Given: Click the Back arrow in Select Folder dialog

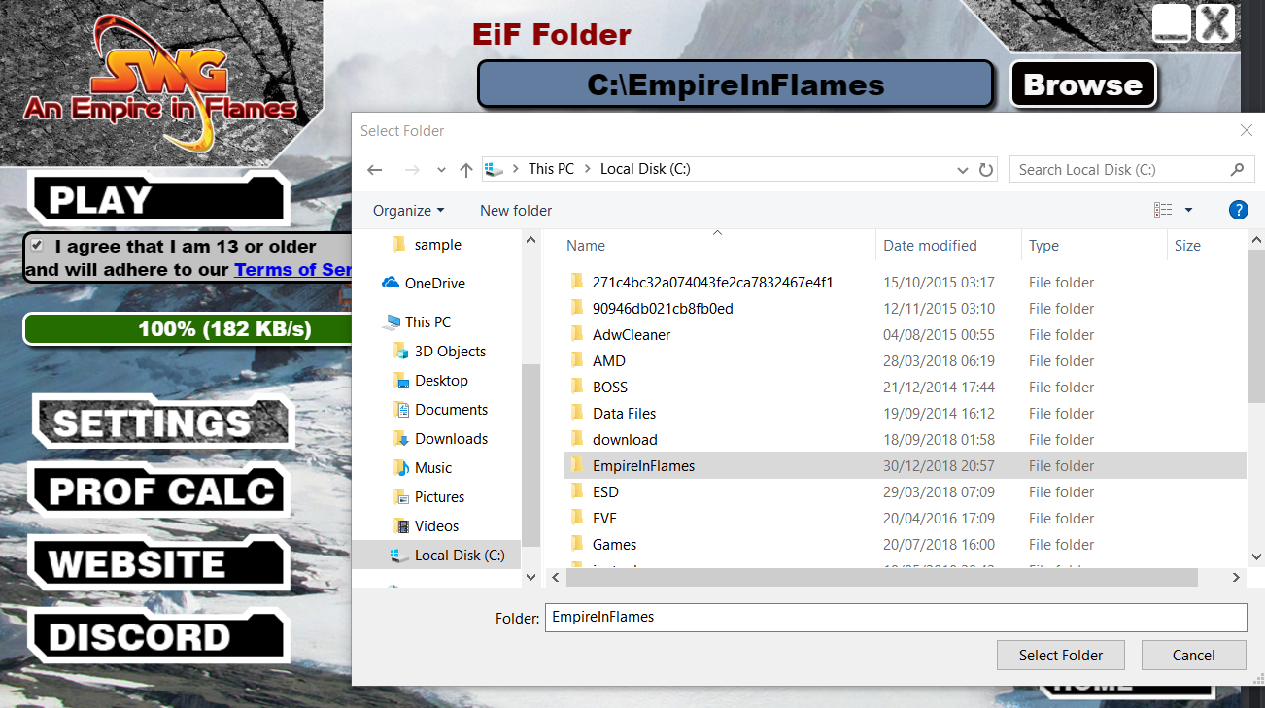Looking at the screenshot, I should point(375,170).
